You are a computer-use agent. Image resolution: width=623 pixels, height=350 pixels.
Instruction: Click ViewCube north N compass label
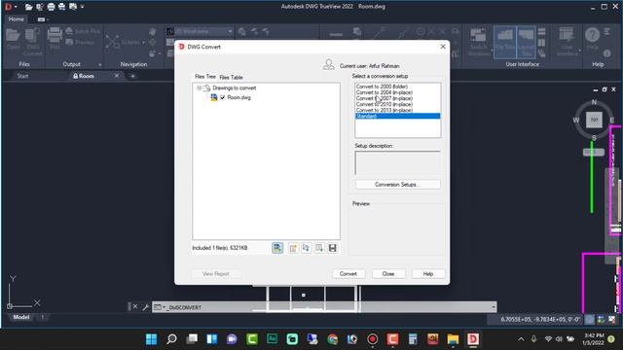[x=594, y=102]
